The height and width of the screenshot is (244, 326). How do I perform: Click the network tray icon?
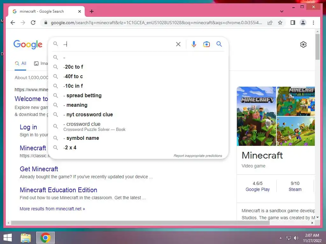click(x=288, y=238)
